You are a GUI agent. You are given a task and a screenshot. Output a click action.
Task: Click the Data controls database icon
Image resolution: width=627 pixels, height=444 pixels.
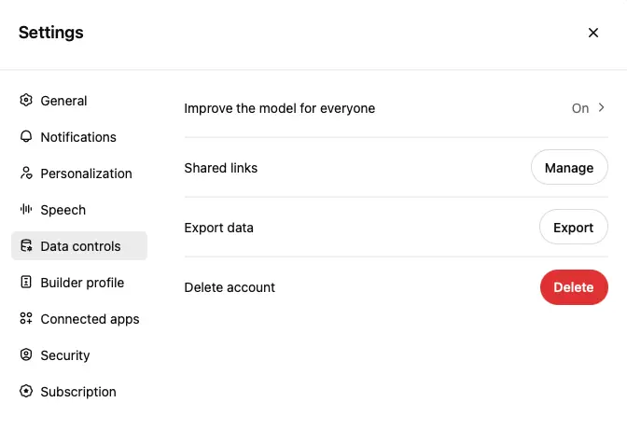click(26, 246)
